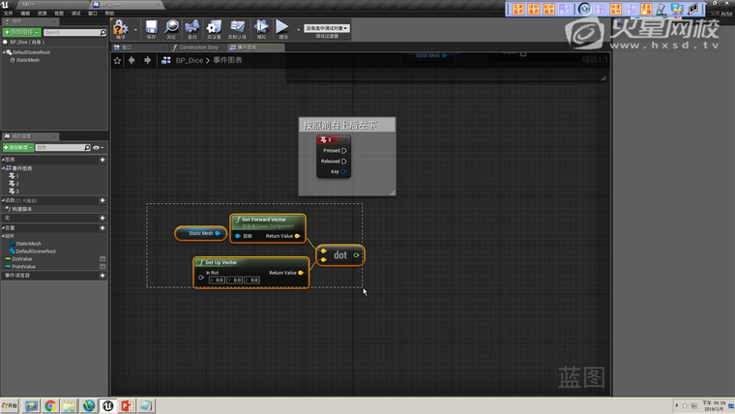The image size is (735, 414).
Task: Toggle PointValue variable's editable eye icon
Action: pos(103,266)
